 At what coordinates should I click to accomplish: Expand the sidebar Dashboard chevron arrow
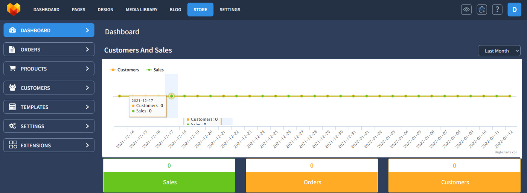coord(87,30)
